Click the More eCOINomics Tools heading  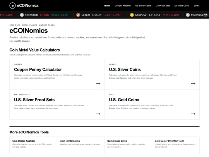(29, 132)
